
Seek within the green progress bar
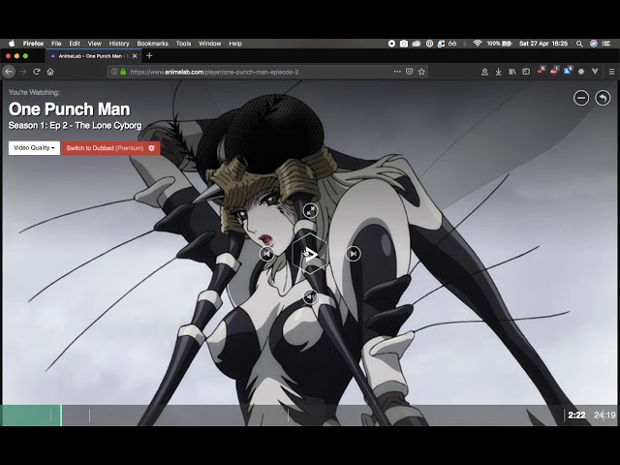[31, 416]
